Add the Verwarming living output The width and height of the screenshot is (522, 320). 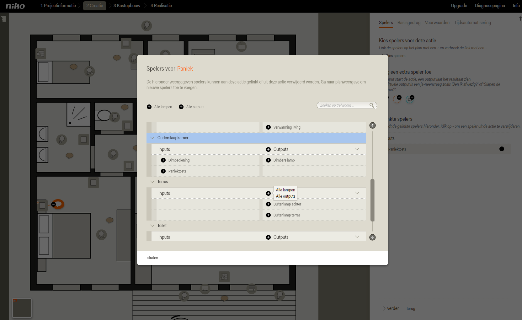point(268,127)
